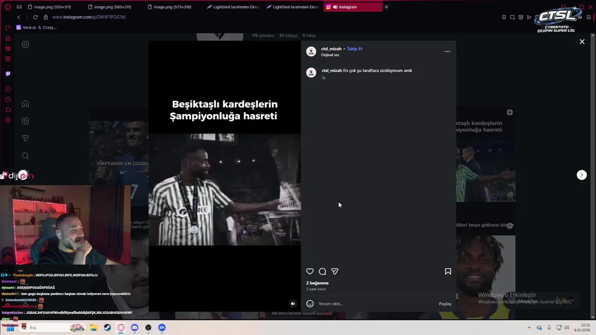Switch to second LightShot tab

coord(292,7)
